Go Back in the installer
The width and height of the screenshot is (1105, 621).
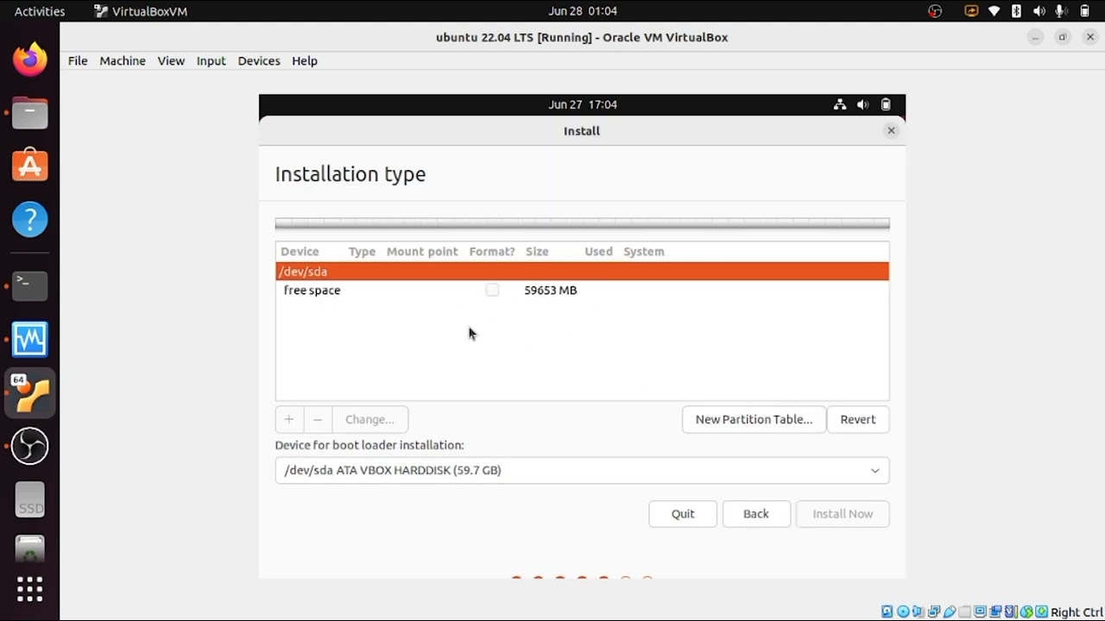(756, 513)
